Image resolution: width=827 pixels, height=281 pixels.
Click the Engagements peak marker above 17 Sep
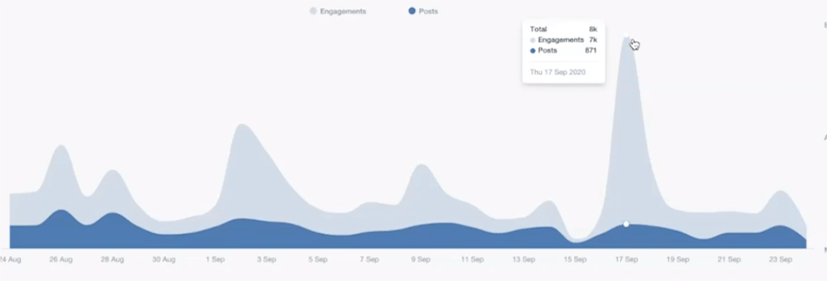tap(626, 35)
